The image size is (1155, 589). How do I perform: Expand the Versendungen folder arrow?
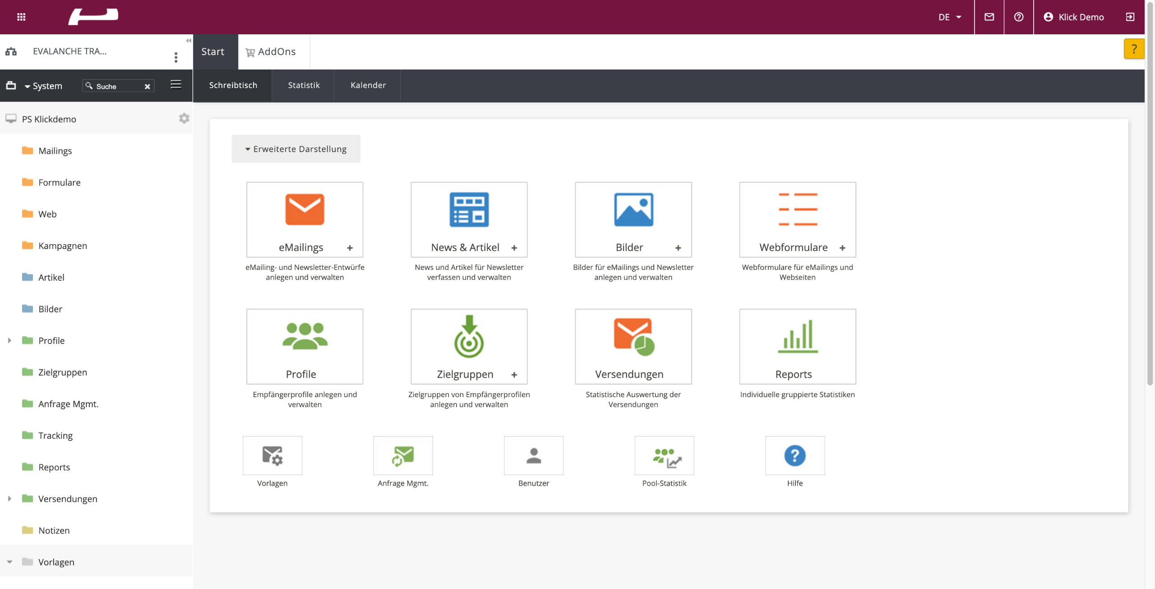pos(9,498)
